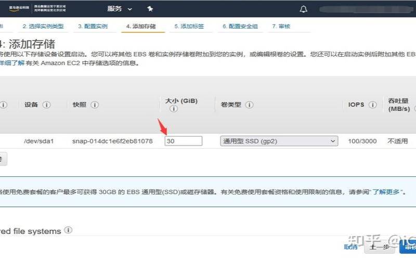Switch to step 5. 添加标签
The image size is (416, 260).
(x=189, y=26)
